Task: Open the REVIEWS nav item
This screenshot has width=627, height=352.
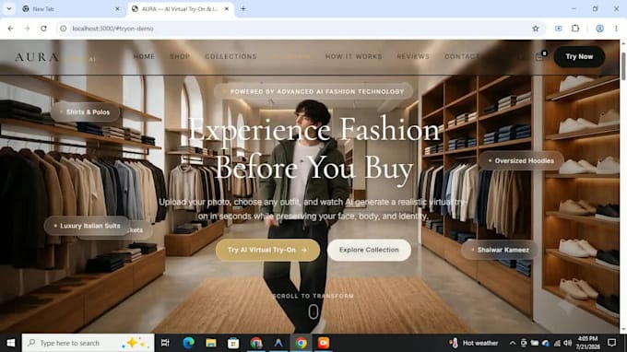Action: pyautogui.click(x=413, y=57)
